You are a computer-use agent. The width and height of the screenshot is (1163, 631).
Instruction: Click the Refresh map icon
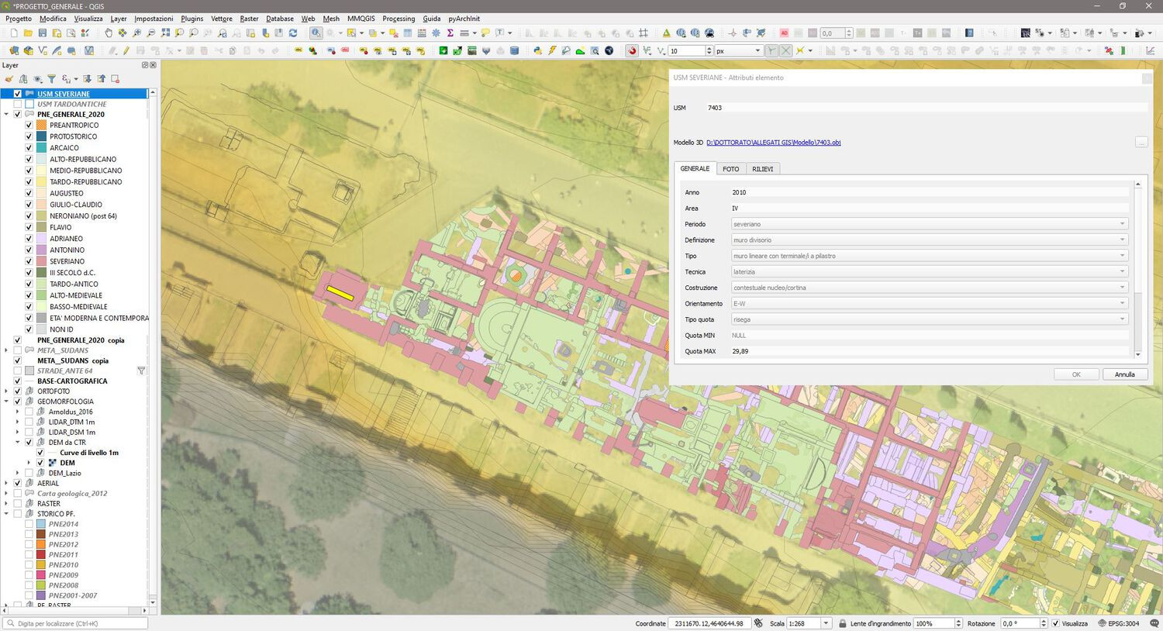(293, 33)
